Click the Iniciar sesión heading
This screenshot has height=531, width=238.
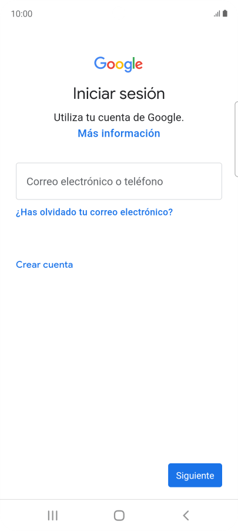point(119,94)
